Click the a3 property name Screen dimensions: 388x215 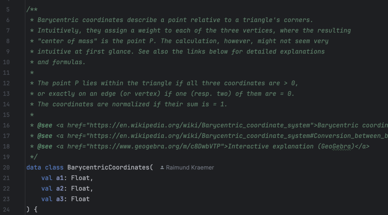point(60,199)
